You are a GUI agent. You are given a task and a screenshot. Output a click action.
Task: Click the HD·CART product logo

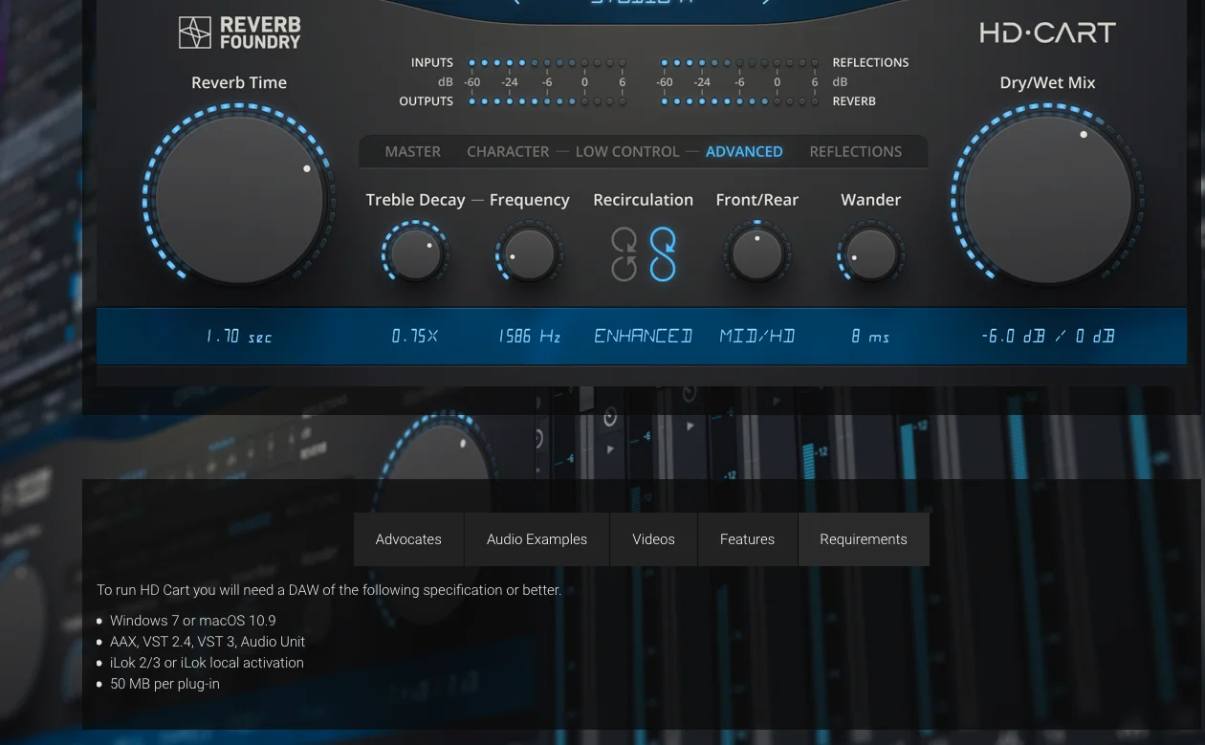(x=1047, y=33)
